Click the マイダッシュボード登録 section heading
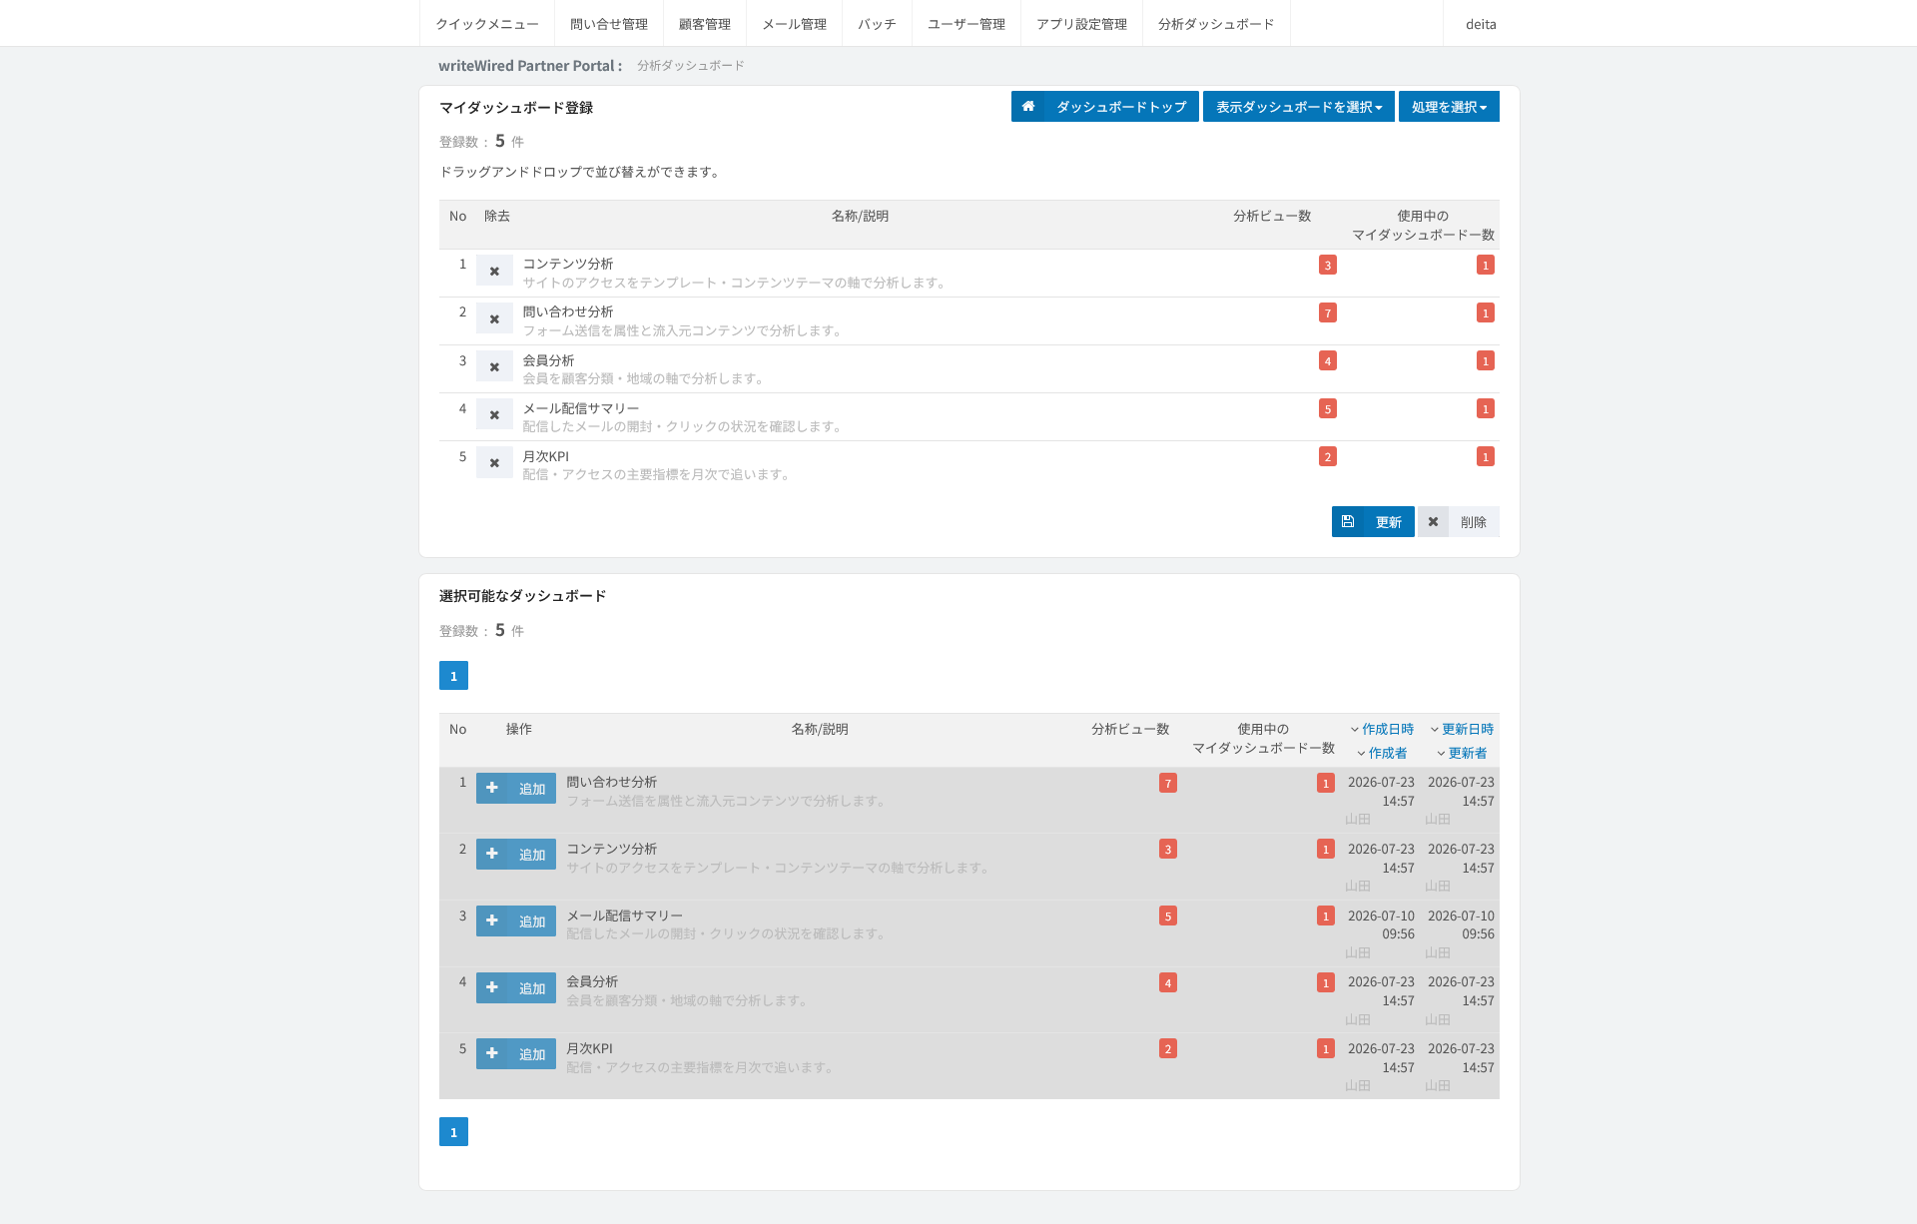The image size is (1917, 1224). tap(516, 108)
